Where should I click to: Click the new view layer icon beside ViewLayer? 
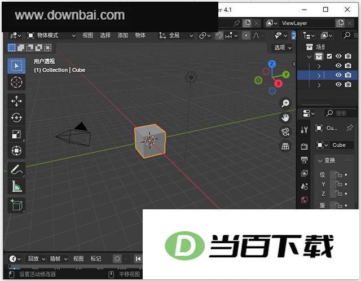coord(340,23)
